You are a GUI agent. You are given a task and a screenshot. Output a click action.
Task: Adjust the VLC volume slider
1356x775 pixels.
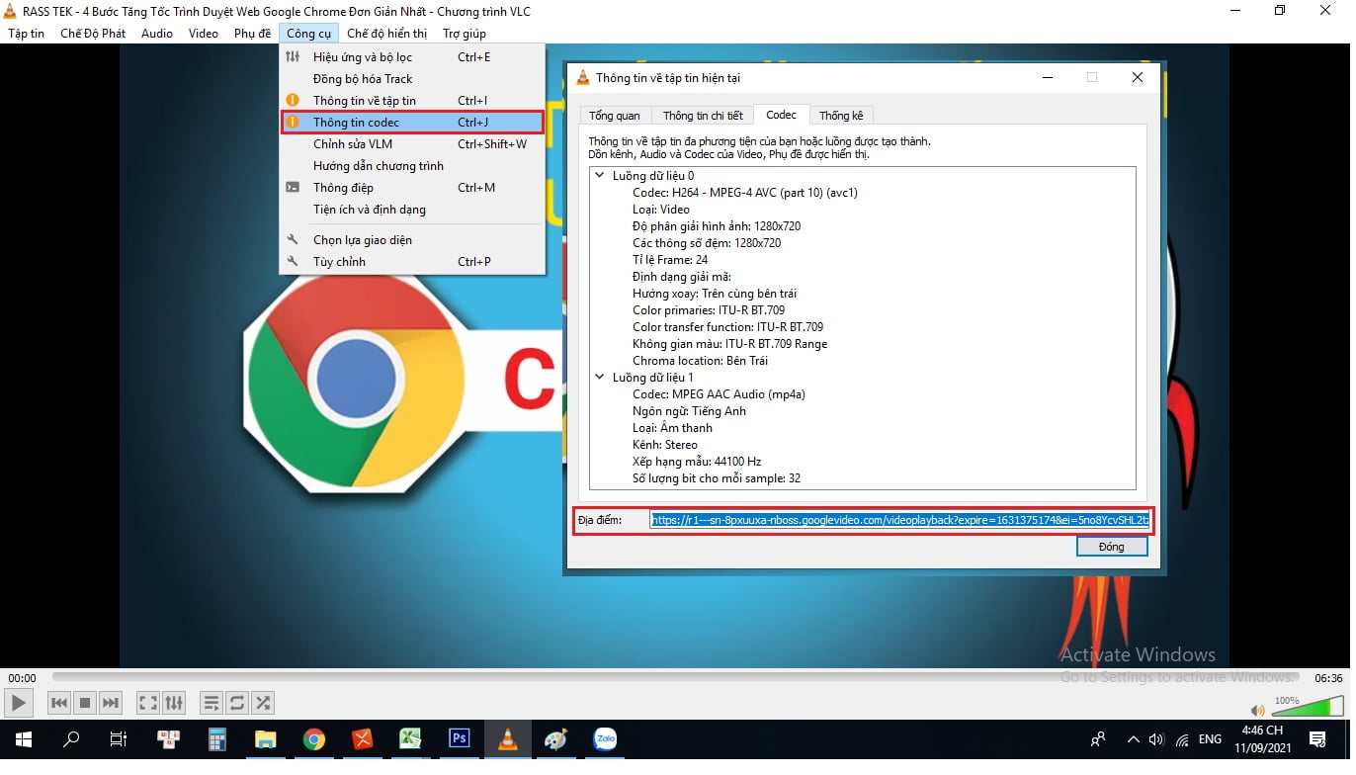pyautogui.click(x=1306, y=706)
